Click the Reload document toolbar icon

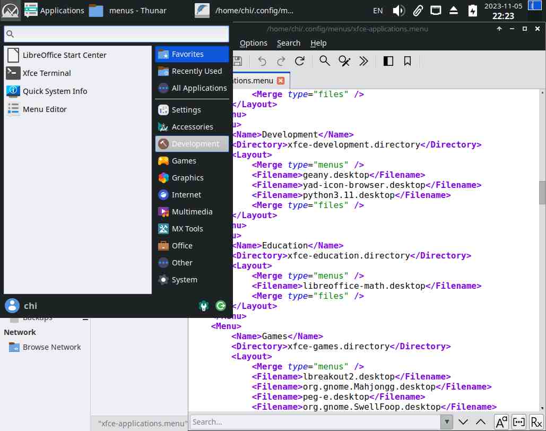(300, 61)
